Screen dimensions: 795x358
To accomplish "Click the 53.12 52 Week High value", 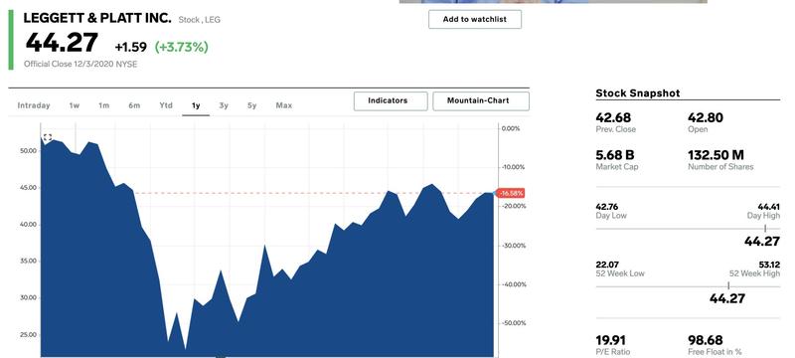I will [x=769, y=265].
